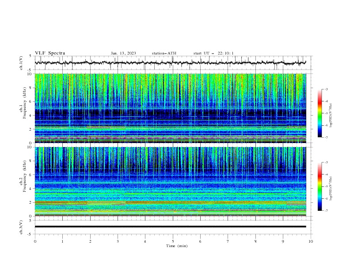Click the "8" kHz tick on ch.2 axis

[30, 161]
